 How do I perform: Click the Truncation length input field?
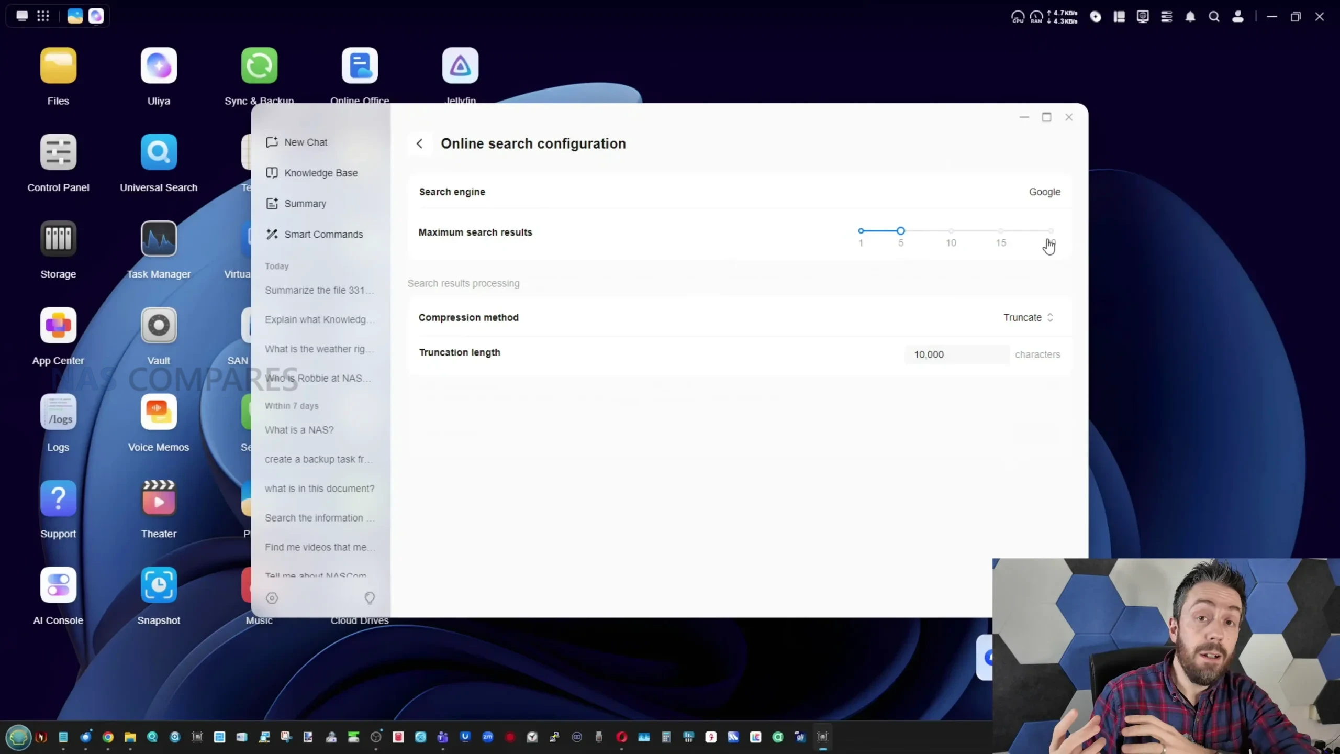[x=956, y=354]
